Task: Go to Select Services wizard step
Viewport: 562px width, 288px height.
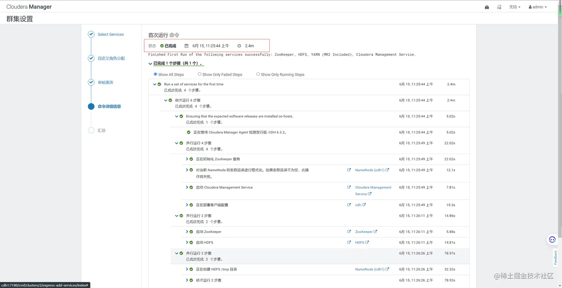Action: (111, 35)
